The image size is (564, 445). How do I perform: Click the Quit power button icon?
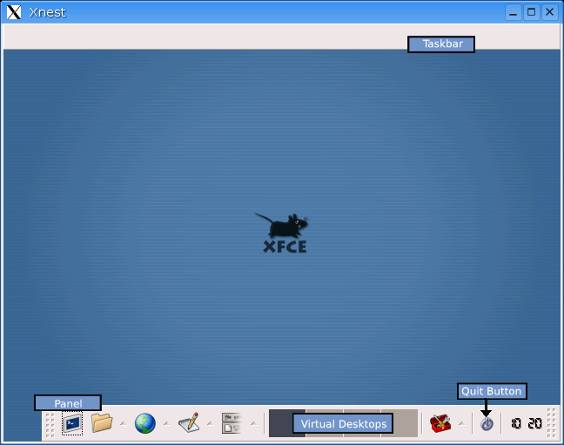click(x=487, y=424)
